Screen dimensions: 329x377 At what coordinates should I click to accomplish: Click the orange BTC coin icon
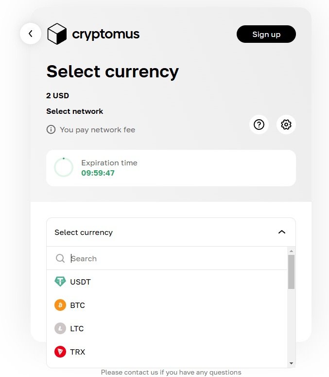click(60, 305)
